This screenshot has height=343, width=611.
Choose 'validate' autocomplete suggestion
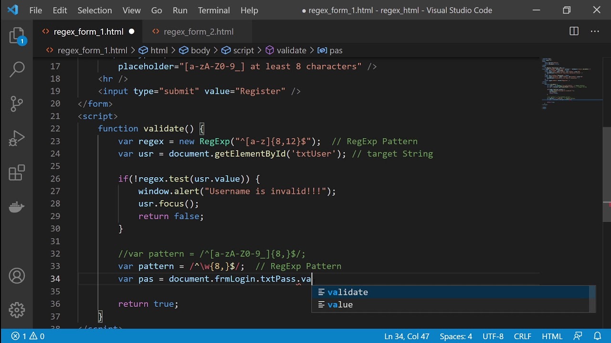[451, 292]
